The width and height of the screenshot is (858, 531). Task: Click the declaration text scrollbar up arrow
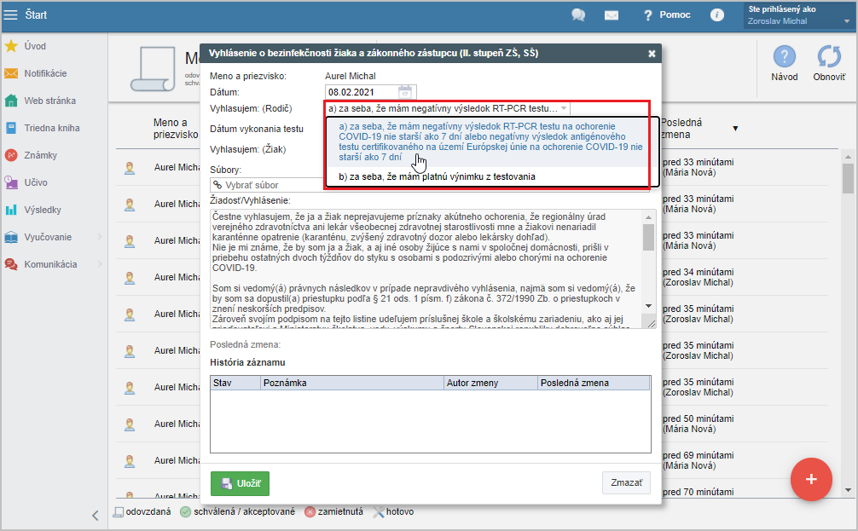tap(648, 217)
